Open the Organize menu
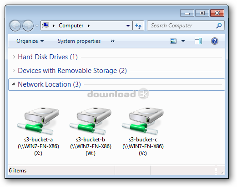 click(x=30, y=41)
